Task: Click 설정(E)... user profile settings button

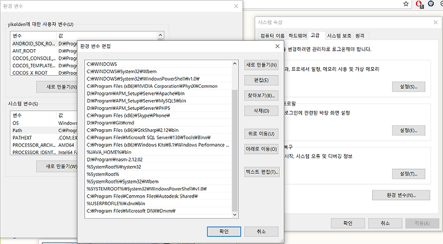Action: pos(409,131)
